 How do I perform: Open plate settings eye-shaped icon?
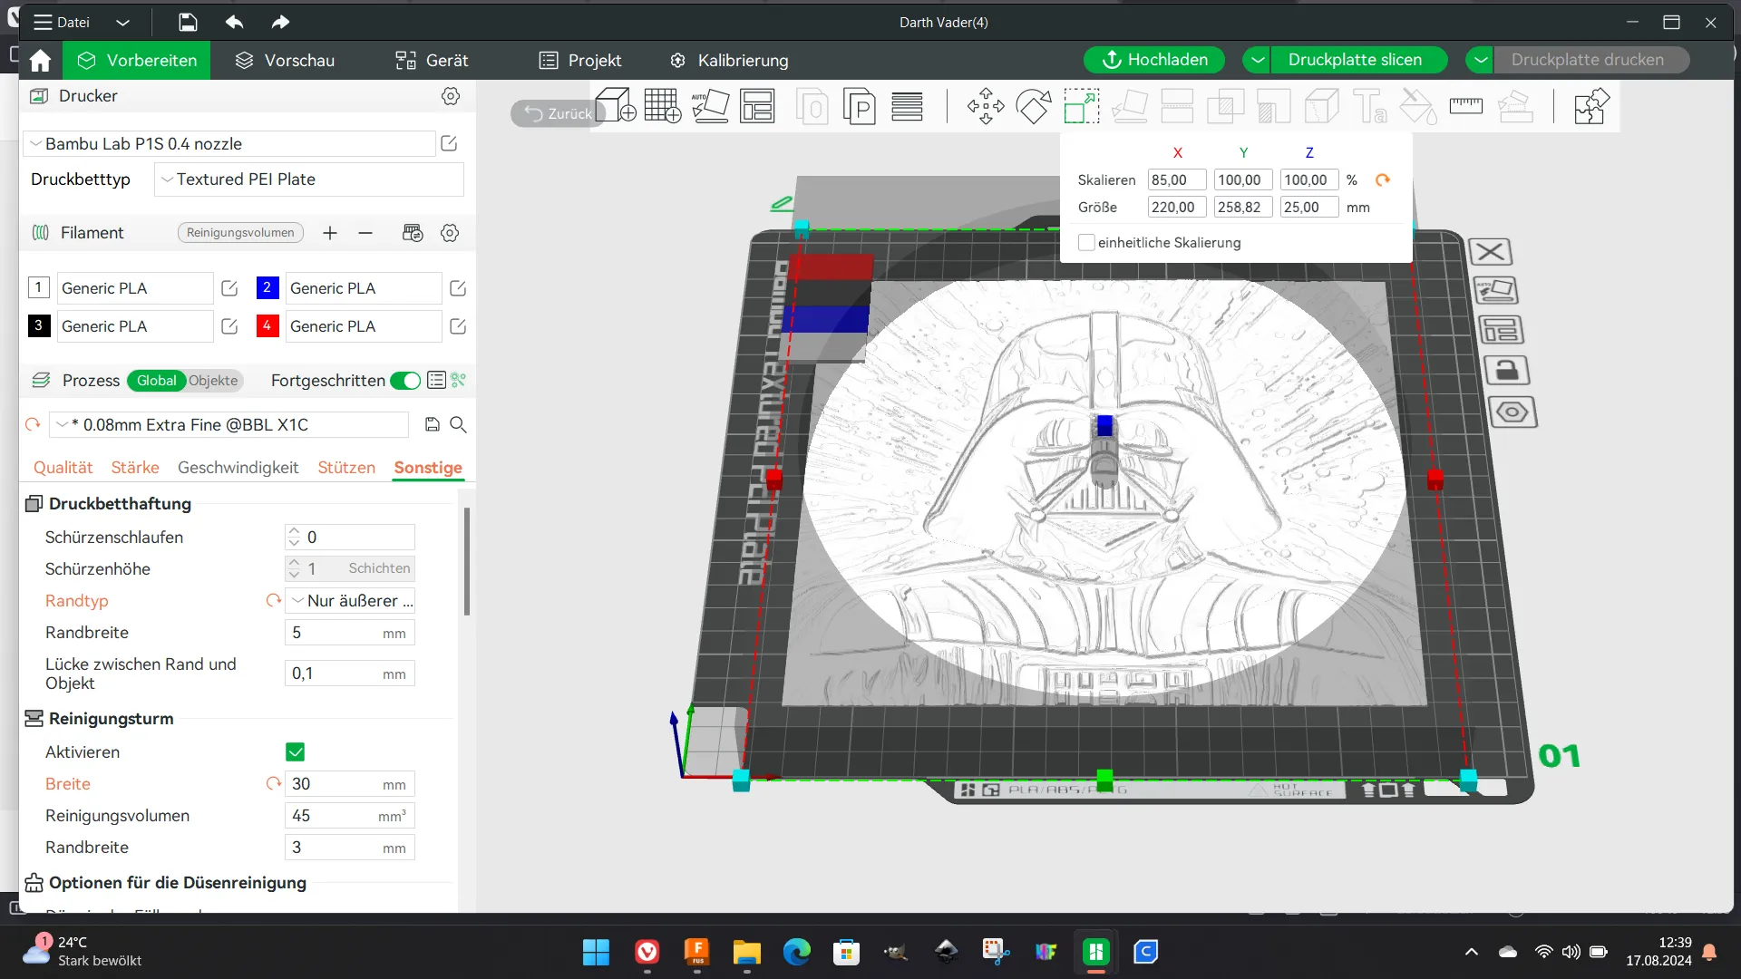[x=1512, y=412]
